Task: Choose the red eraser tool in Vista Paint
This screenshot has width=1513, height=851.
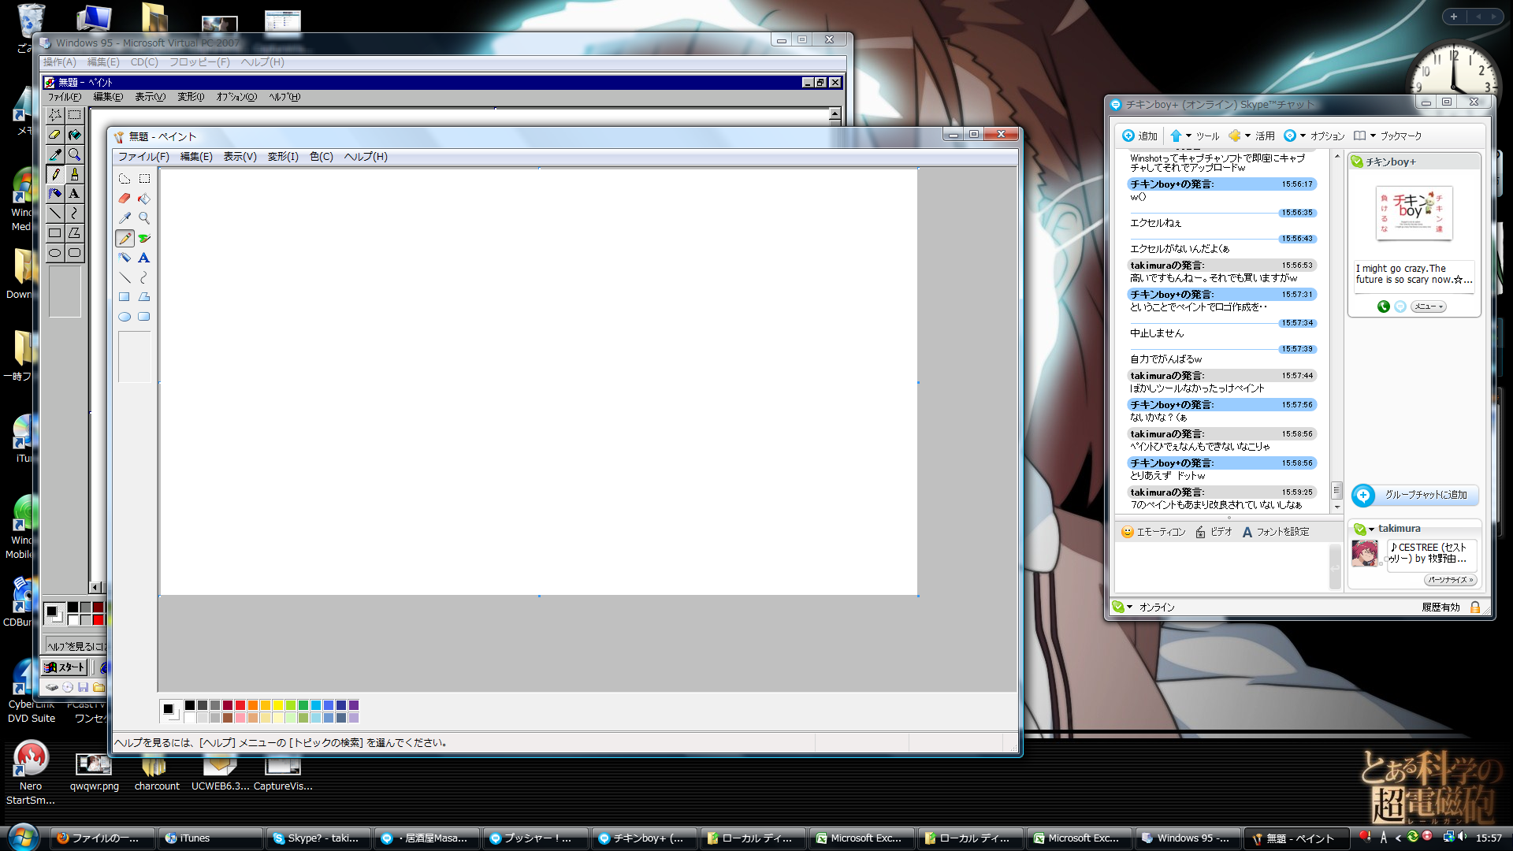Action: click(125, 199)
